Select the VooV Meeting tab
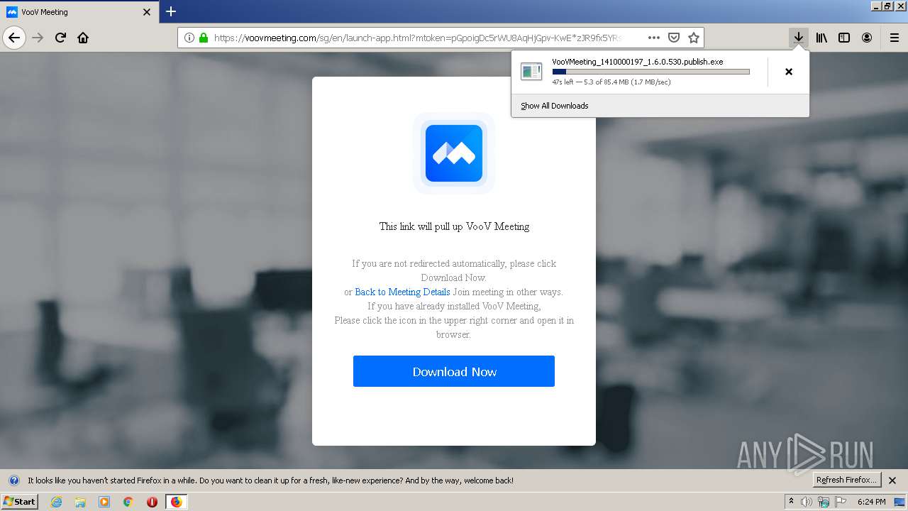908x511 pixels. [x=79, y=12]
